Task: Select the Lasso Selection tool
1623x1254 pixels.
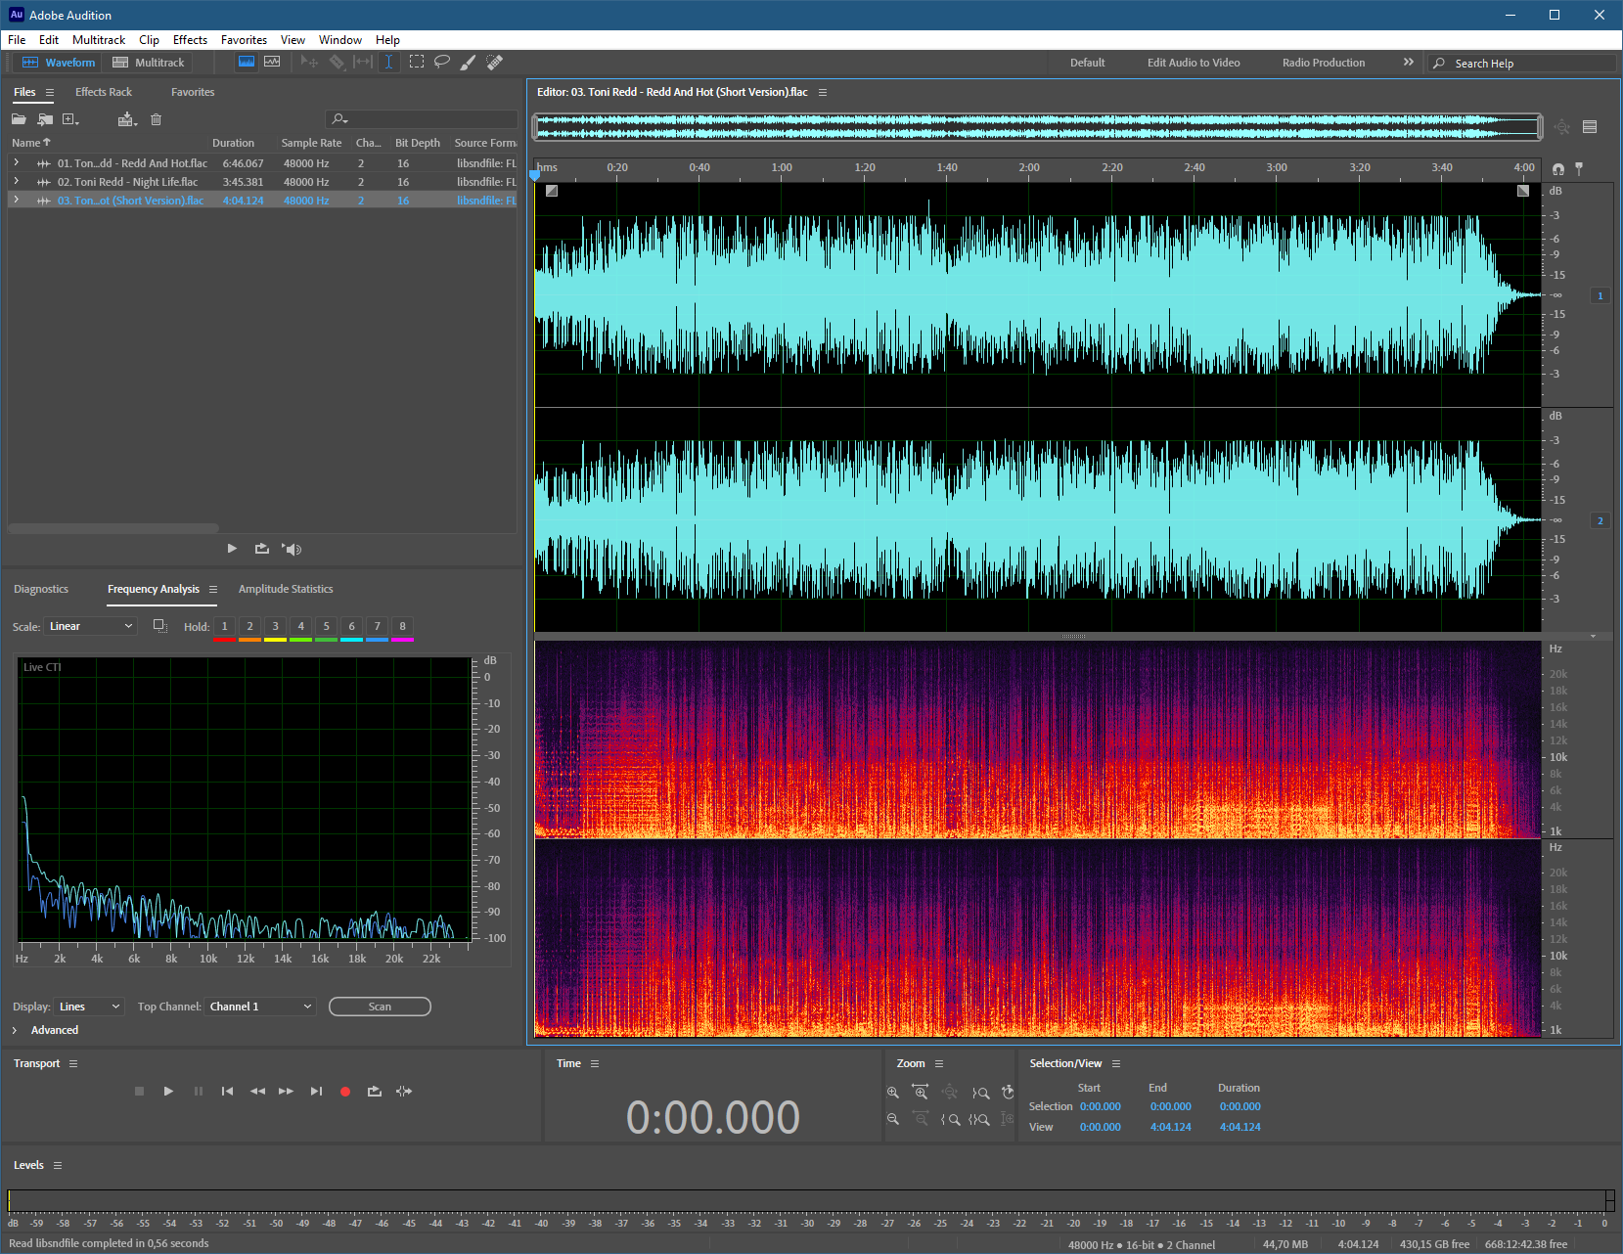Action: point(442,62)
